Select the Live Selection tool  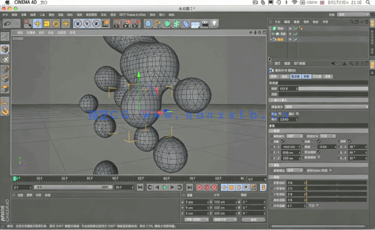27,24
